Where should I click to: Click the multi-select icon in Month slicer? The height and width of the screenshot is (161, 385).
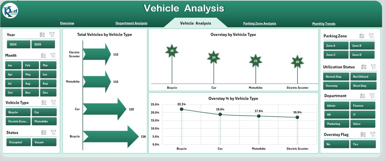tap(43, 55)
